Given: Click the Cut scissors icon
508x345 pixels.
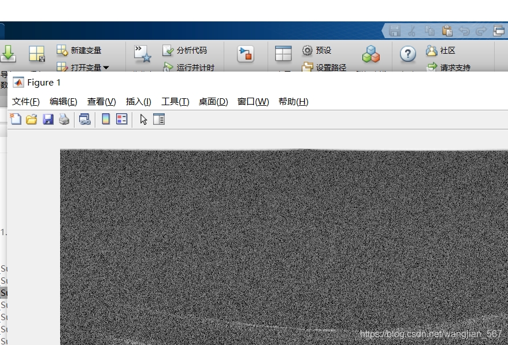Looking at the screenshot, I should (x=412, y=31).
